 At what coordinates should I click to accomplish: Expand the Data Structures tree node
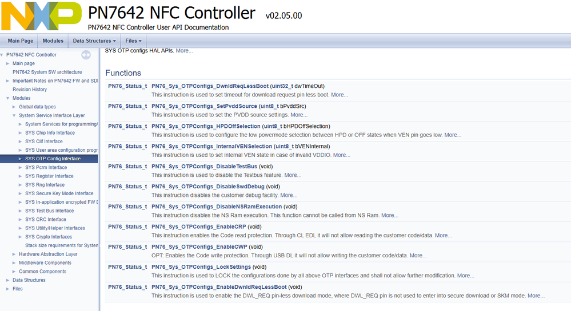pyautogui.click(x=7, y=280)
